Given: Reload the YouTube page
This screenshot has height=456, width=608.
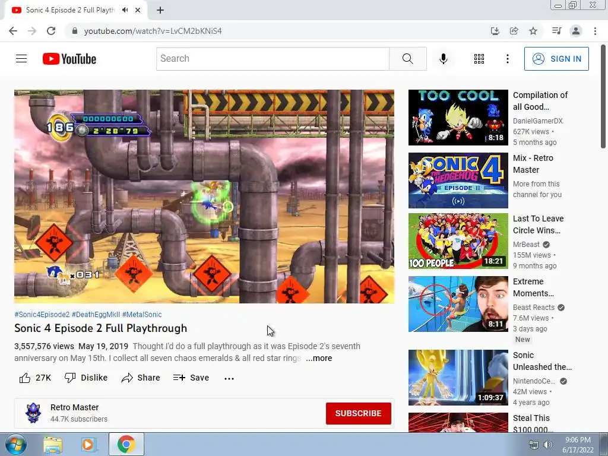Looking at the screenshot, I should click(x=51, y=31).
